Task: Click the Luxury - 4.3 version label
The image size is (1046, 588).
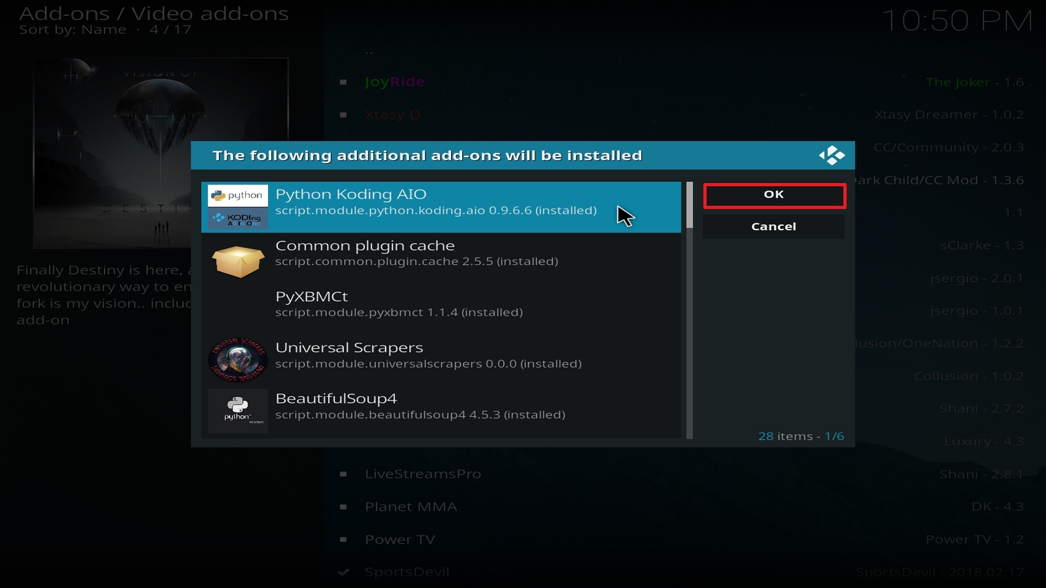Action: point(984,442)
